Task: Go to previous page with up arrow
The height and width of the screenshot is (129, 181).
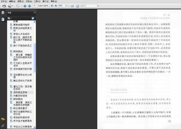Action: tap(25, 6)
